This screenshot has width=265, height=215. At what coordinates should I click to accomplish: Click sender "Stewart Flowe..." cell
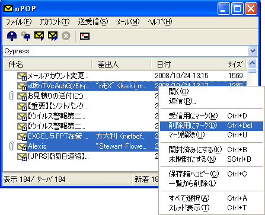coord(121,146)
